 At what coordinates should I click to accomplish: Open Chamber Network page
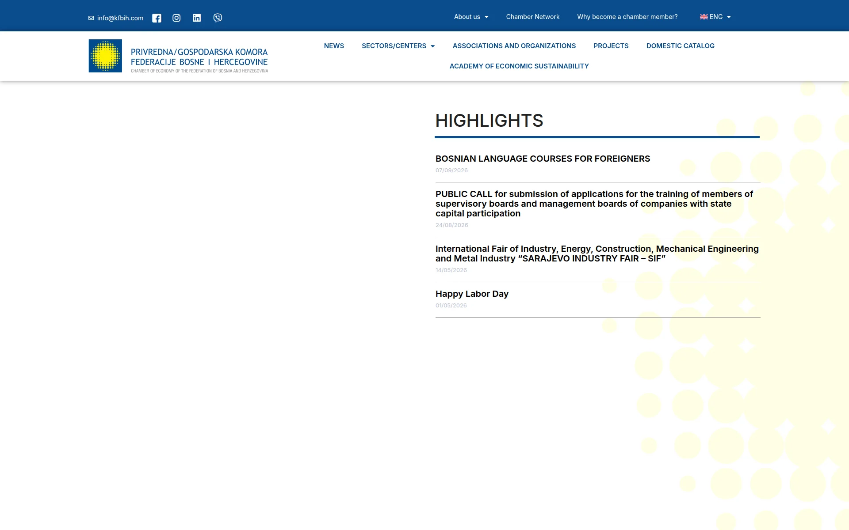pos(532,17)
